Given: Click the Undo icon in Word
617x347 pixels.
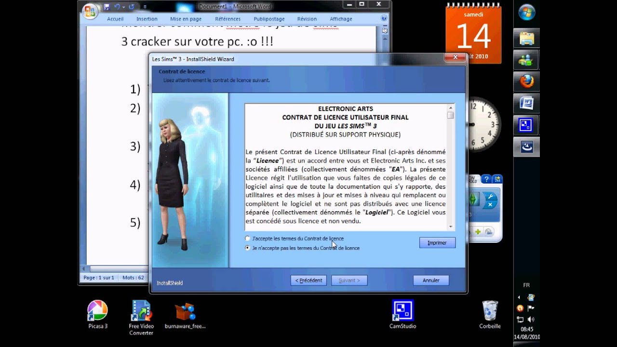Looking at the screenshot, I should point(117,7).
